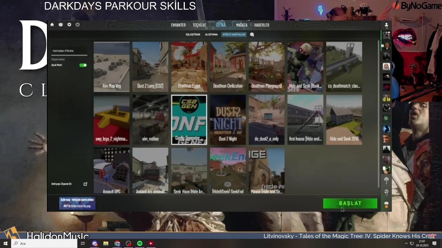The width and height of the screenshot is (442, 248).
Task: Open the recent players clock icon in sidebar
Action: 386,192
